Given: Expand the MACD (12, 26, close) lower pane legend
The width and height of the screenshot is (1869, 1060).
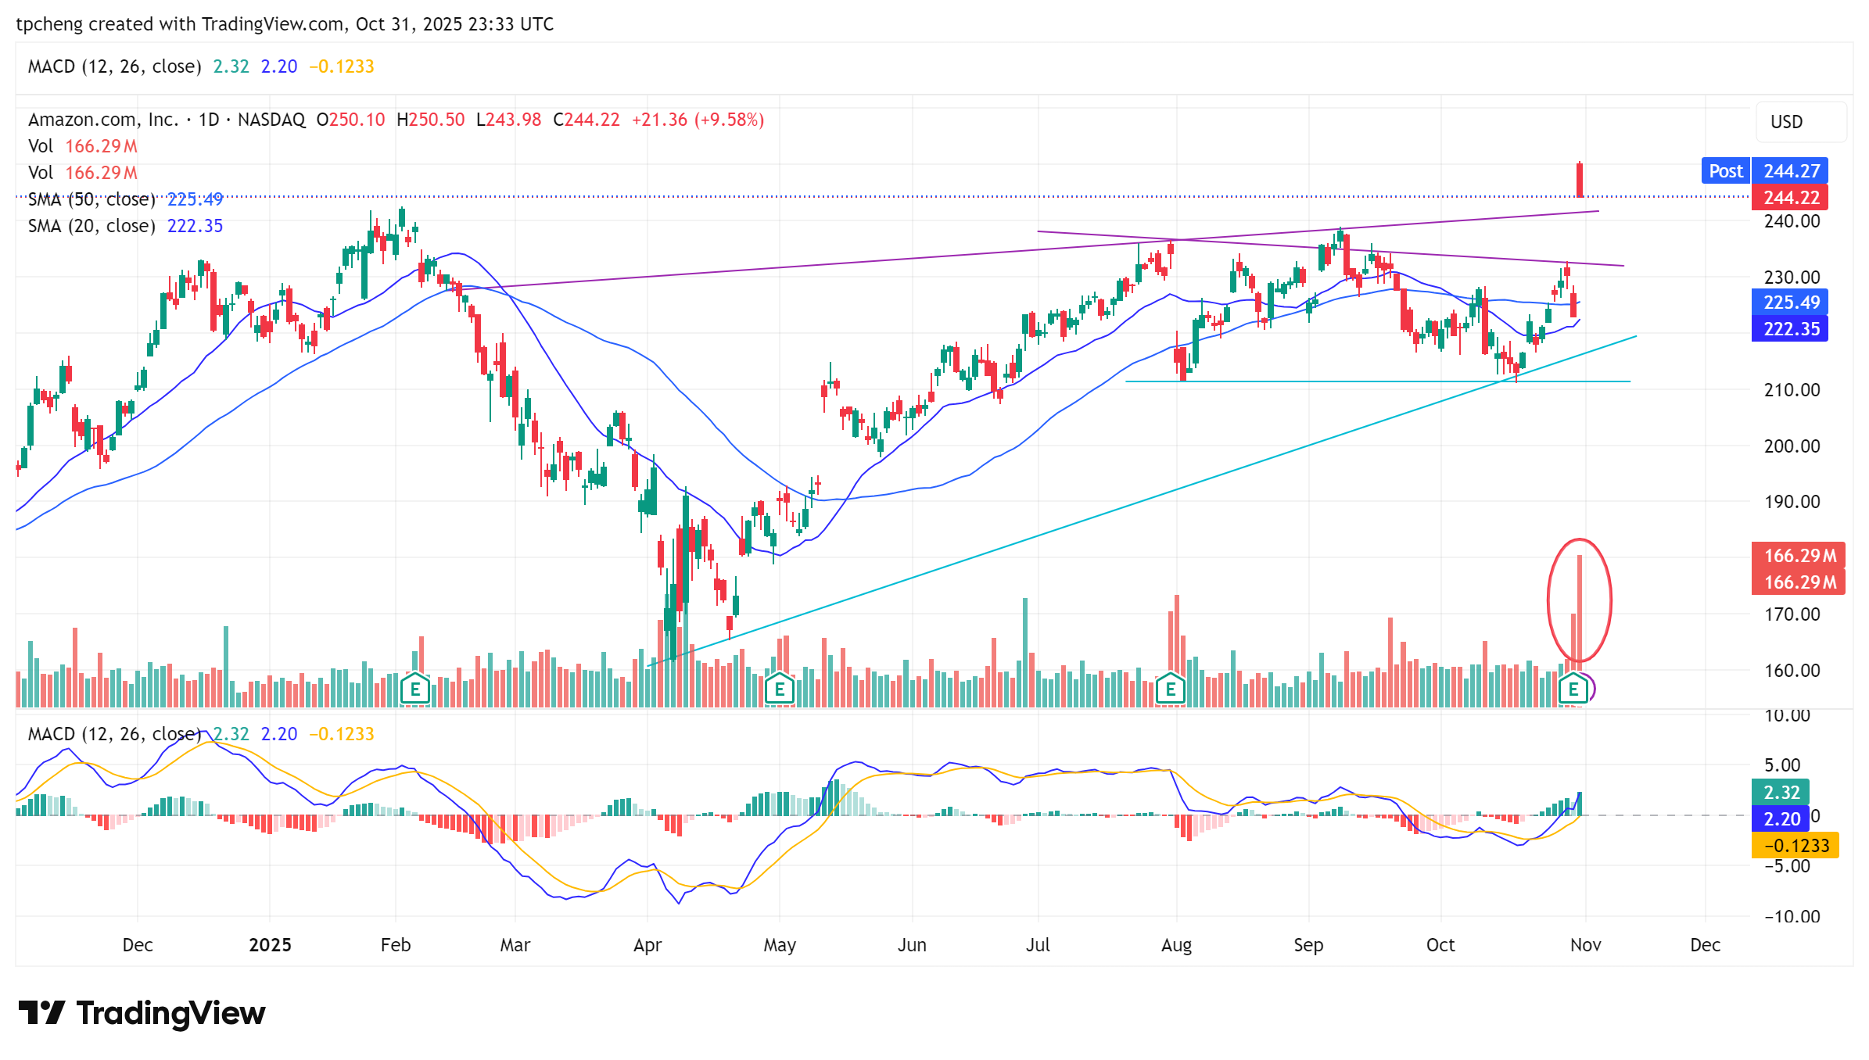Looking at the screenshot, I should pyautogui.click(x=114, y=734).
